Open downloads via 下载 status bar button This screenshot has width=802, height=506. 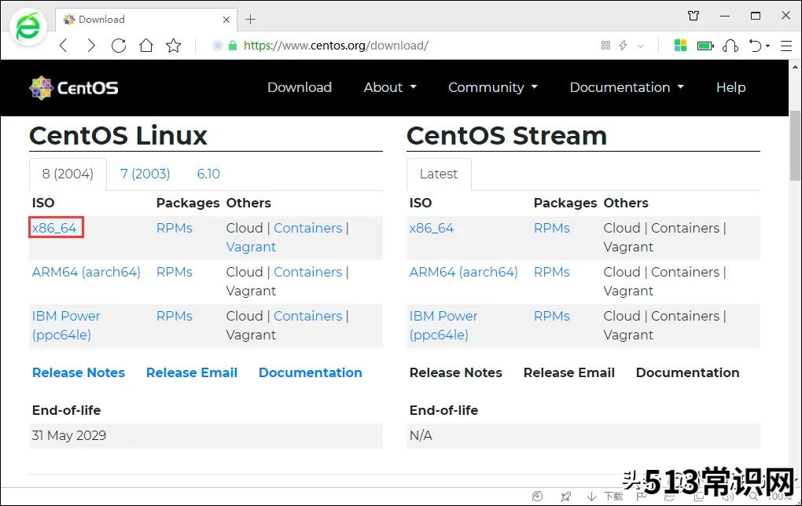click(x=605, y=497)
